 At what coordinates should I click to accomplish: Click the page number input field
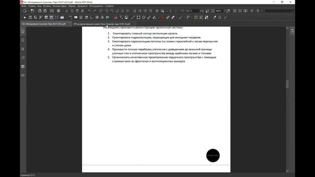point(195,11)
